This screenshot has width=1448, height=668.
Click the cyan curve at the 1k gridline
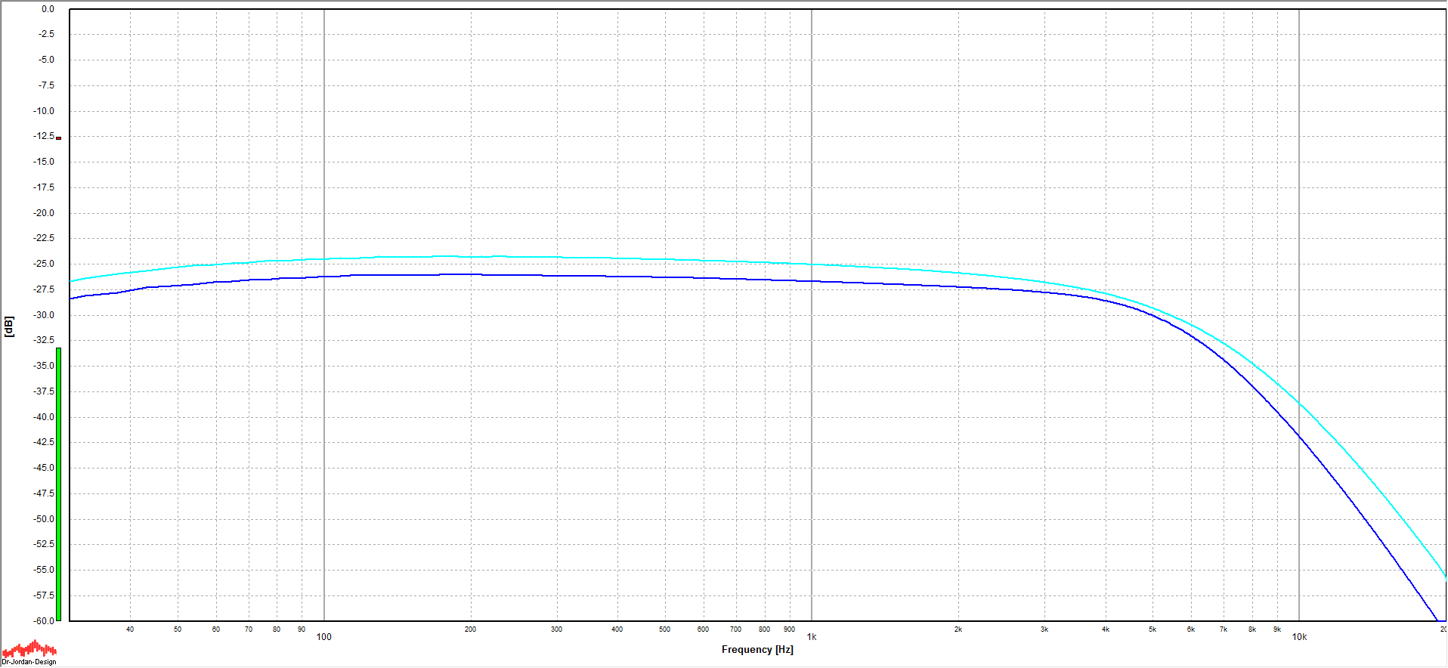pos(812,264)
